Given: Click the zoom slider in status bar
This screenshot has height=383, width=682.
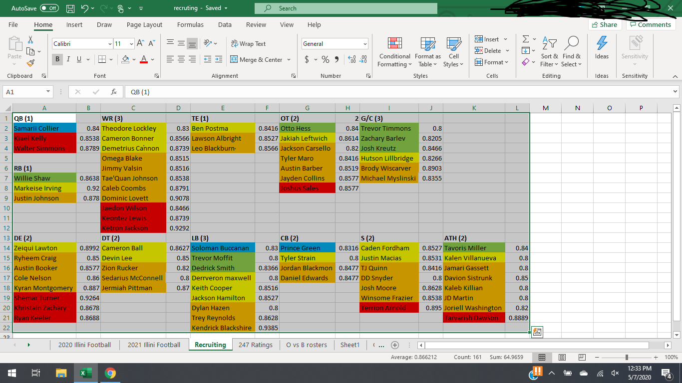Looking at the screenshot, I should click(x=627, y=358).
